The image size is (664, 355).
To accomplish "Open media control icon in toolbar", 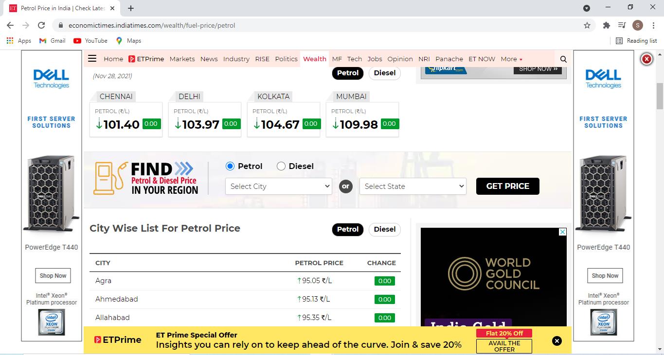I will [622, 25].
